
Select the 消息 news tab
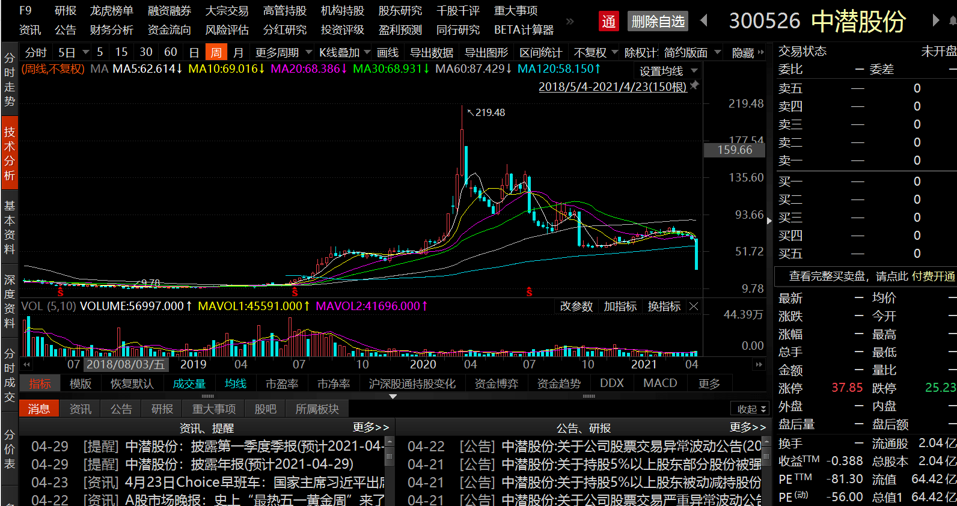click(x=39, y=409)
